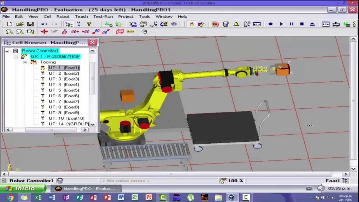Open the File menu
The height and width of the screenshot is (202, 359).
(6, 17)
